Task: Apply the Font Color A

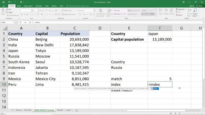Action: (x=42, y=14)
